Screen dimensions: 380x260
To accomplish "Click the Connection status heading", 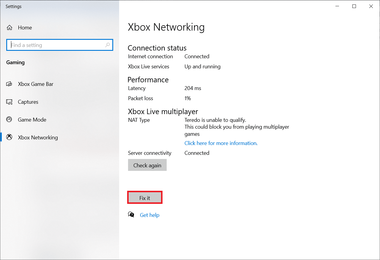I will pyautogui.click(x=157, y=48).
